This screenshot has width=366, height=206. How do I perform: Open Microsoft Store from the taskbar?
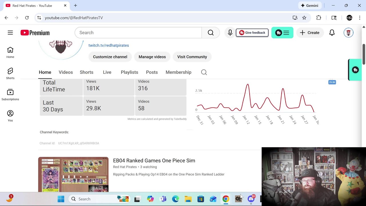pyautogui.click(x=200, y=199)
